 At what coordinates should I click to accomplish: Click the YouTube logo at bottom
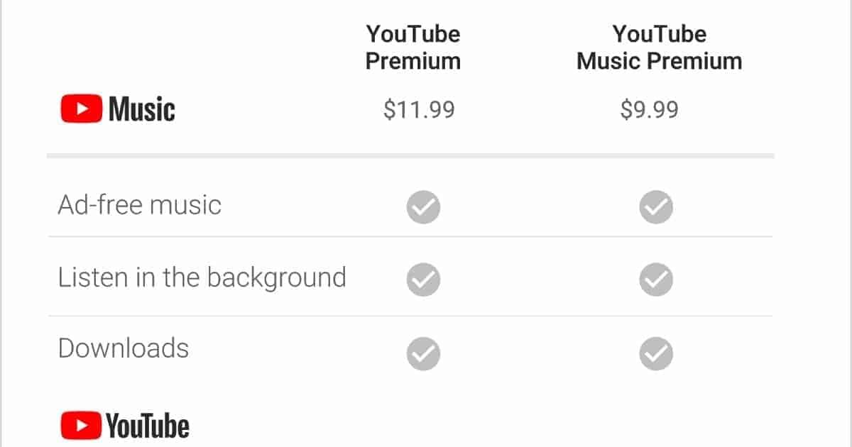click(x=125, y=425)
